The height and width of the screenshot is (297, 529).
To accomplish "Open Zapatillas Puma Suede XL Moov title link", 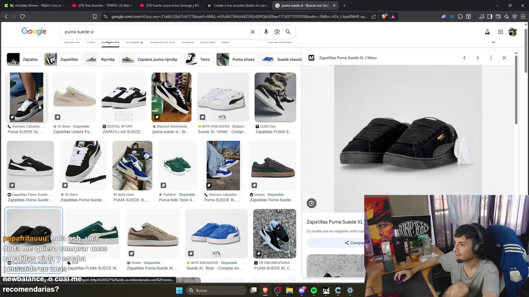I will (335, 222).
